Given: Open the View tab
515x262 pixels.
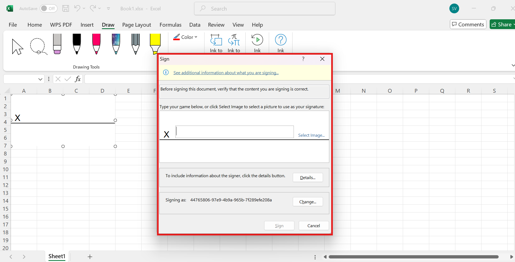Looking at the screenshot, I should pos(238,25).
